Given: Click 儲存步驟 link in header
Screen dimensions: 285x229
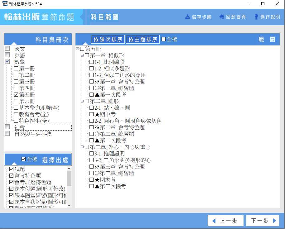Looking at the screenshot, I should tap(198, 17).
